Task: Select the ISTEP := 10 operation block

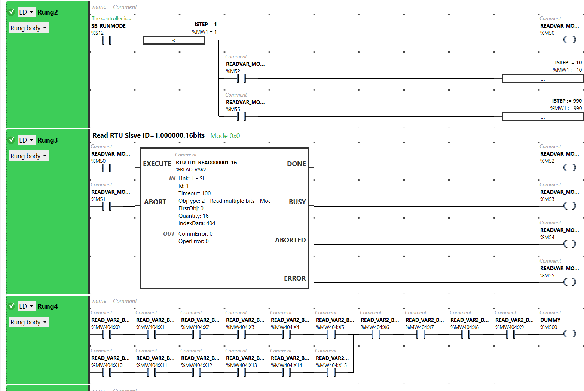Action: point(542,78)
